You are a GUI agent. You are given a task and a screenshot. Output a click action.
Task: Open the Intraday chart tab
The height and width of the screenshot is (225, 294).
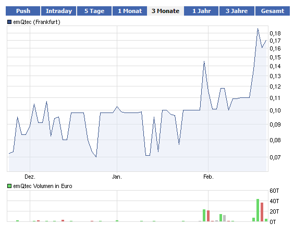click(x=59, y=11)
